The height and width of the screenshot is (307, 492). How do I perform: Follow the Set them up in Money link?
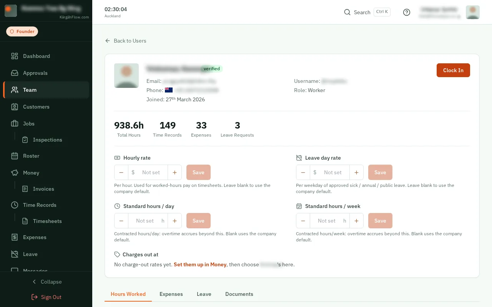[x=200, y=264]
